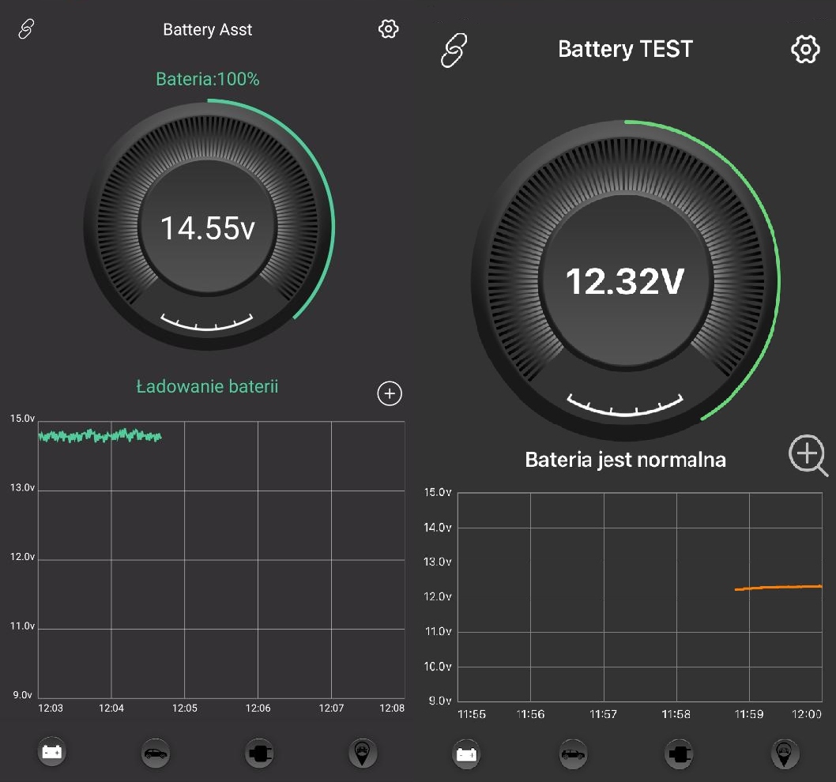This screenshot has height=782, width=836.
Task: Select trip location tab in Battery TEST
Action: [x=785, y=754]
